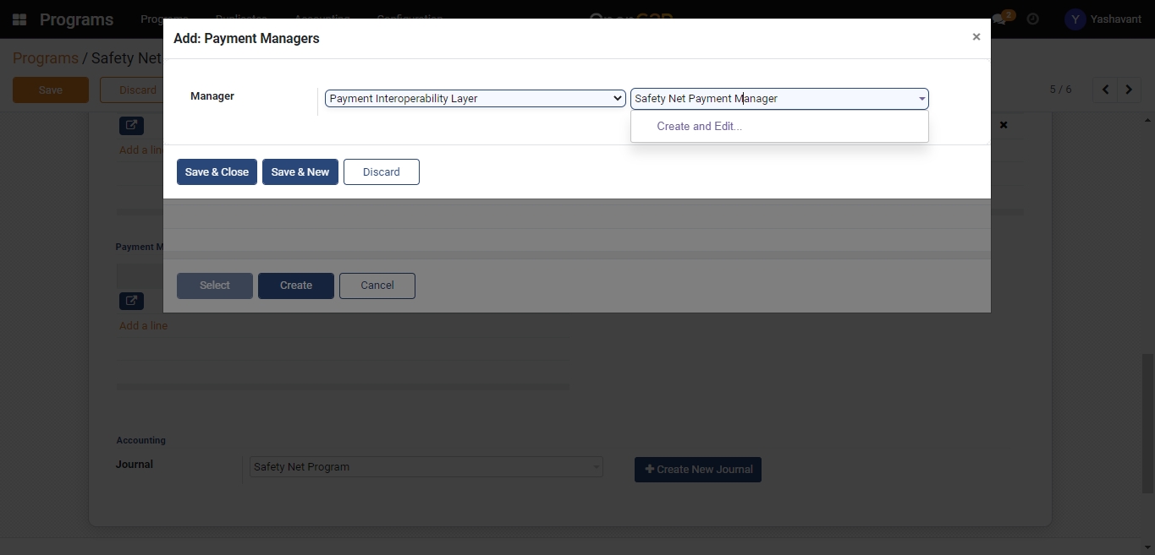The width and height of the screenshot is (1155, 555).
Task: Click external link icon above Accounting section
Action: click(131, 301)
